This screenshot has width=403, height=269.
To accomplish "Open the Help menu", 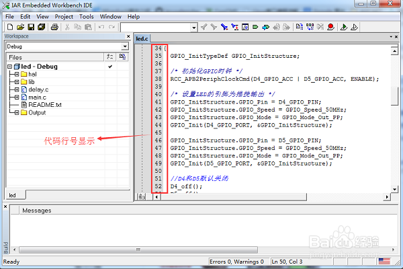I will [x=134, y=16].
